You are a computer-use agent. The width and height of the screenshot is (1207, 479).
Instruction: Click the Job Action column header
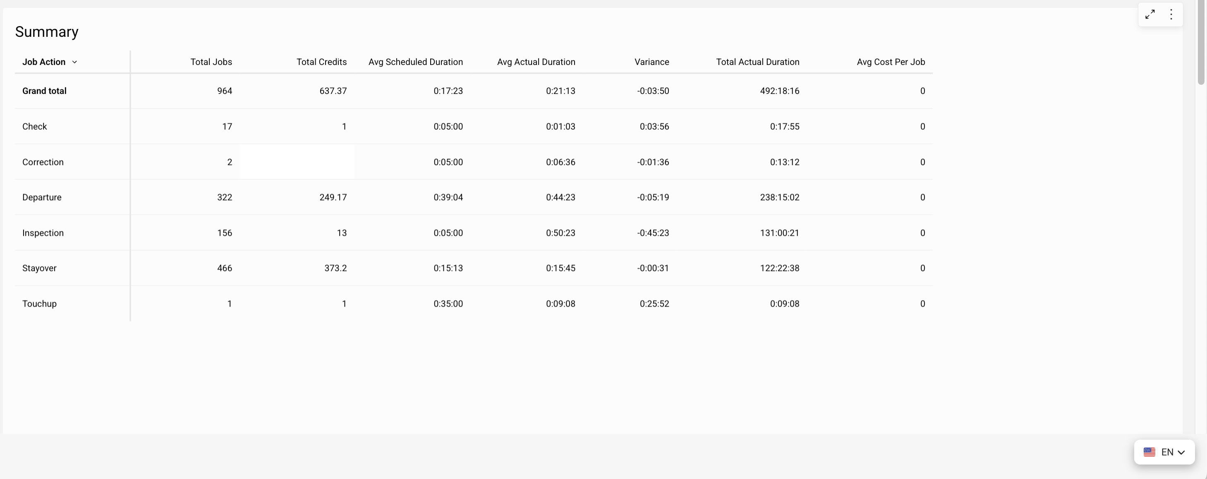pos(44,62)
